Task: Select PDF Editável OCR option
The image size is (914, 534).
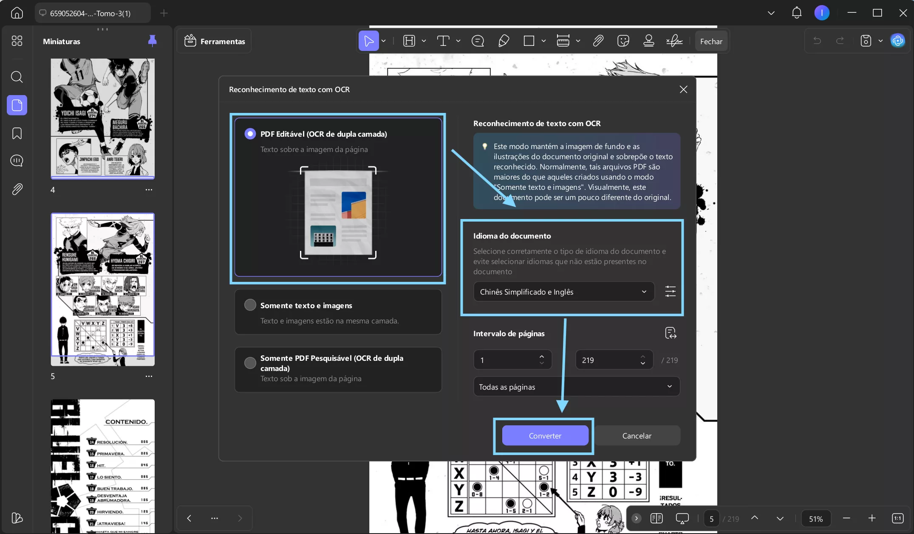Action: click(x=250, y=134)
